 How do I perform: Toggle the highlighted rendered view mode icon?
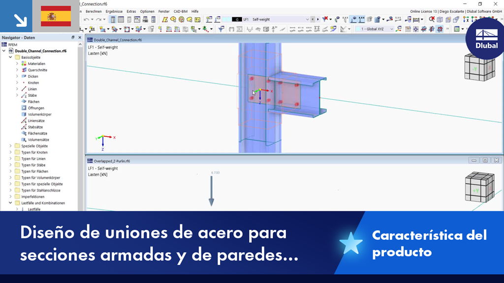pos(439,29)
